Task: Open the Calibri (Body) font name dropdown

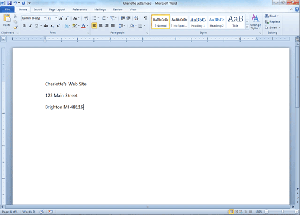Action: click(45, 18)
